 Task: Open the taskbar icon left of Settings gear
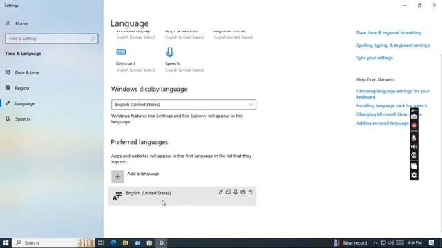(149, 243)
